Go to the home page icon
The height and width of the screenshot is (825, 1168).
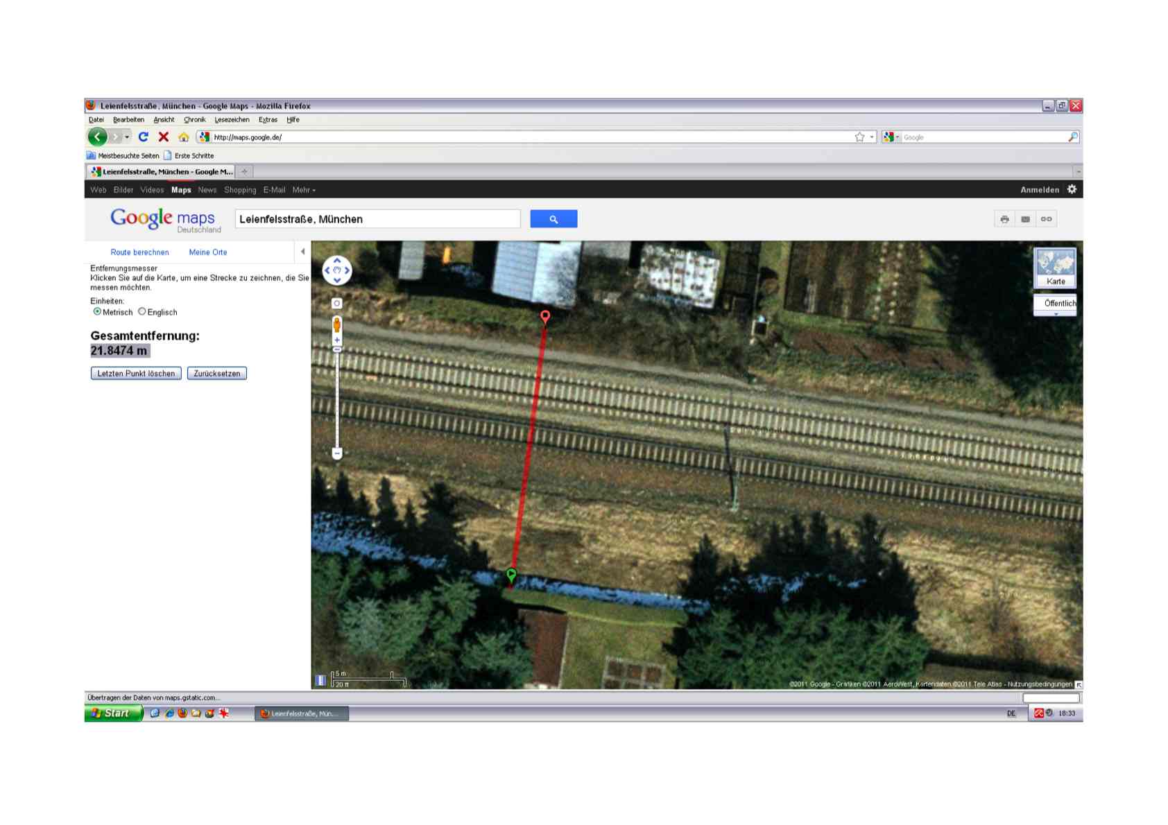click(183, 137)
